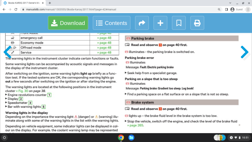Open the Guest profile button
This screenshot has width=252, height=142.
coord(237,10)
